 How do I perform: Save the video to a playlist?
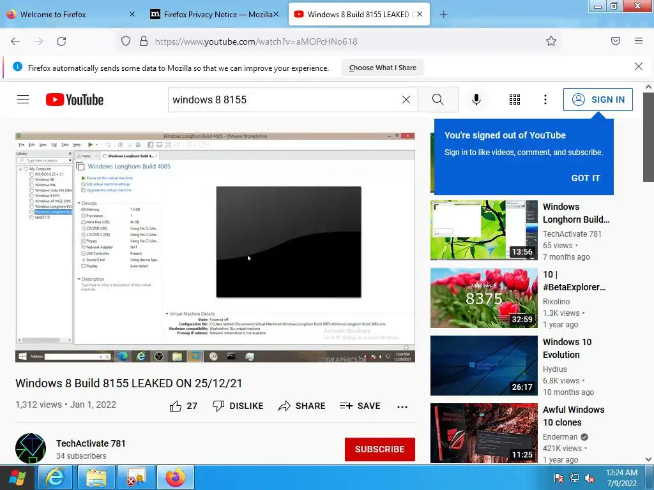pyautogui.click(x=360, y=406)
